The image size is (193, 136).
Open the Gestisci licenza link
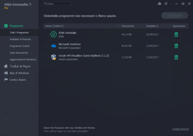[180, 129]
